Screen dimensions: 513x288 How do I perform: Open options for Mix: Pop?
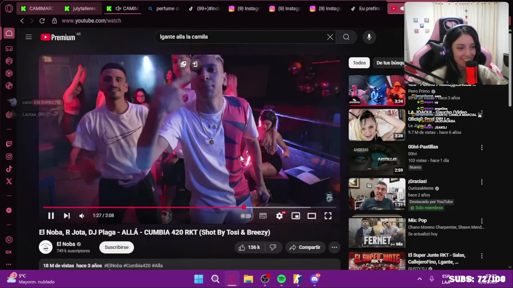482,221
